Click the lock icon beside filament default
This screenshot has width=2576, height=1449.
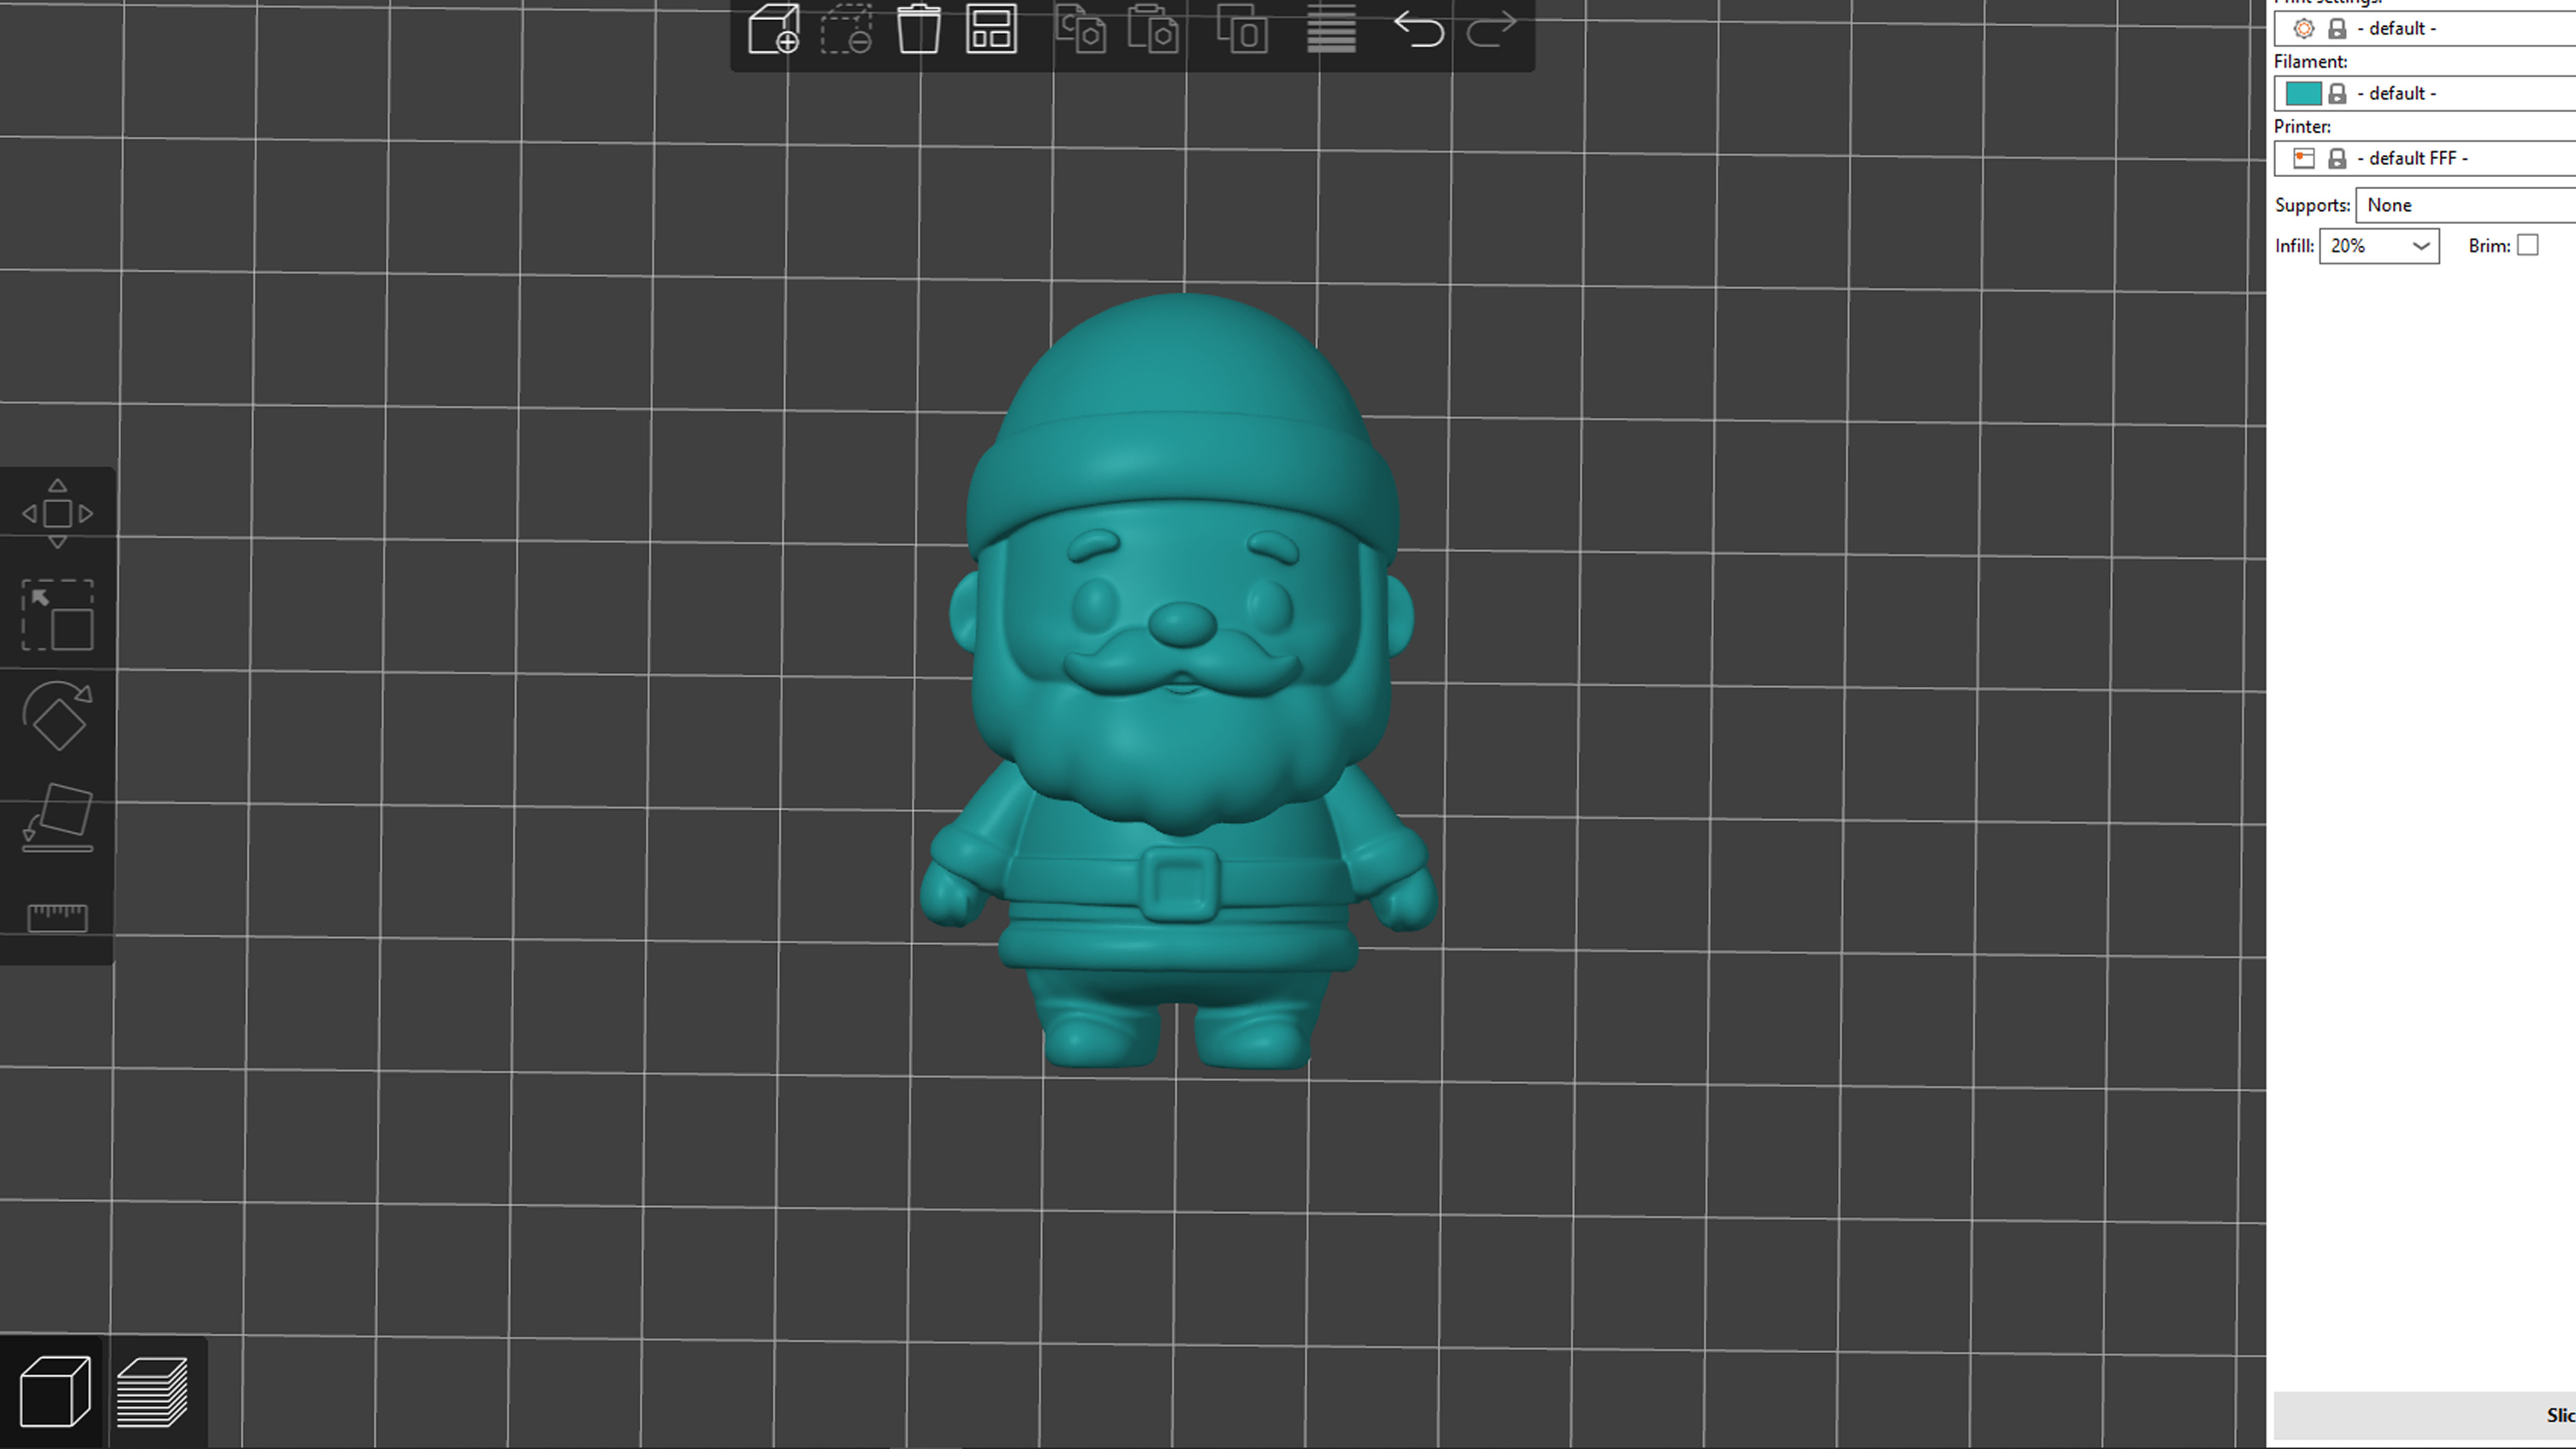click(2337, 93)
